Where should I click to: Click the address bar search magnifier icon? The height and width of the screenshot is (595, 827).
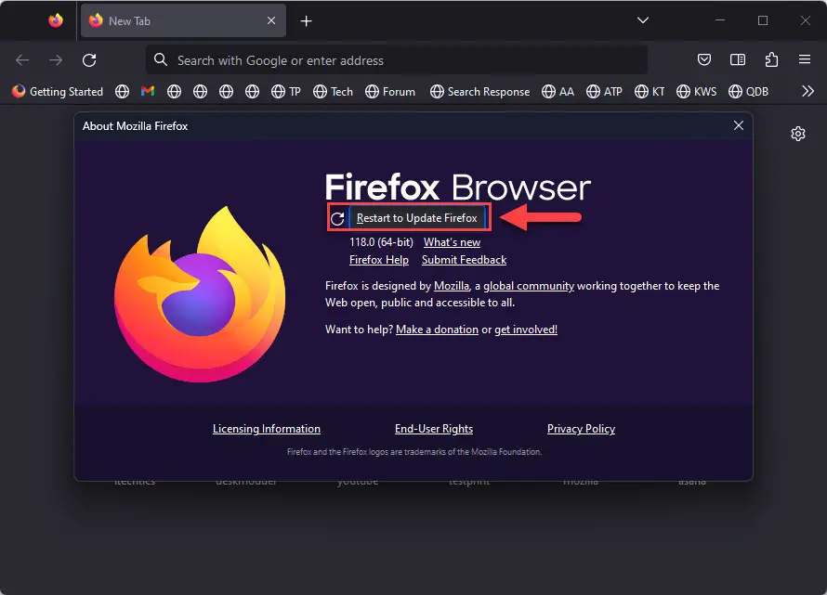coord(161,60)
